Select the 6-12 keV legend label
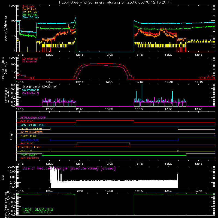Screen dimensions: 218x218 pyautogui.click(x=29, y=9)
